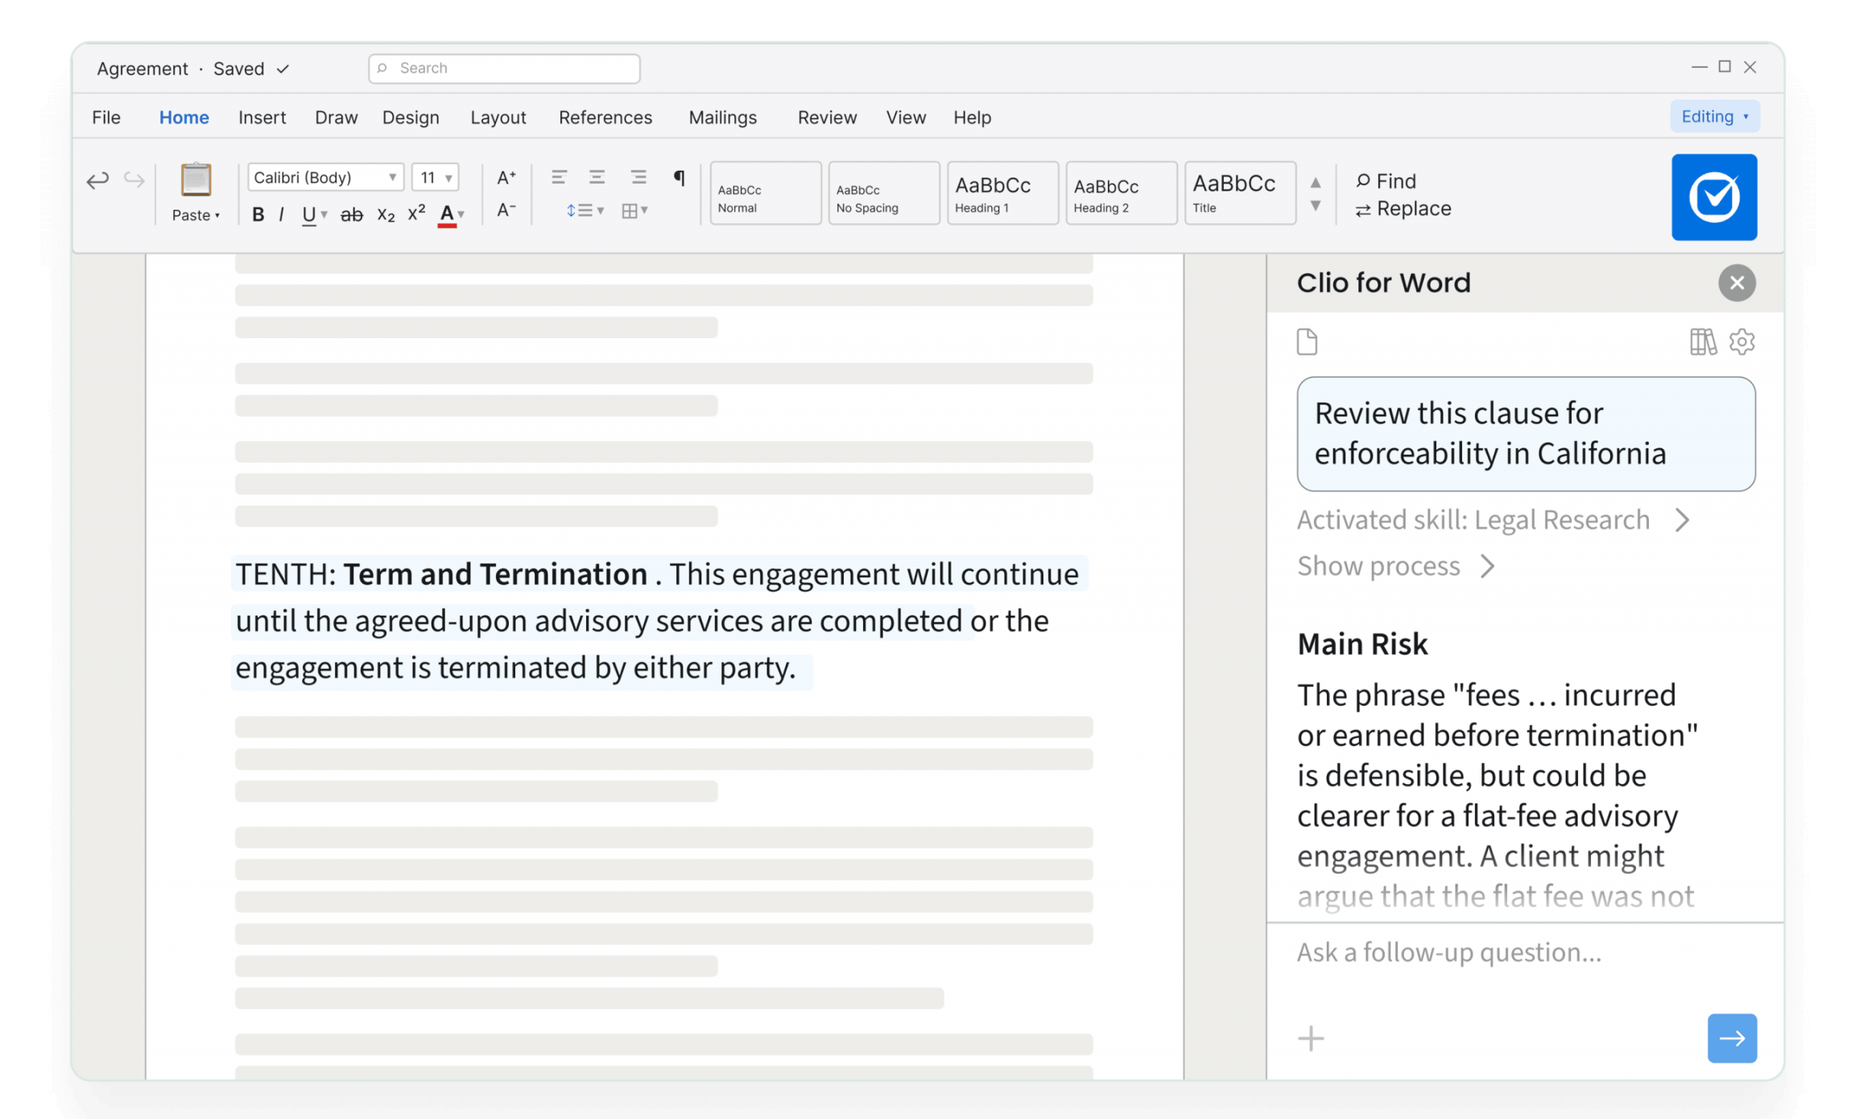Open the underline style dropdown arrow
The width and height of the screenshot is (1855, 1119).
click(x=324, y=215)
